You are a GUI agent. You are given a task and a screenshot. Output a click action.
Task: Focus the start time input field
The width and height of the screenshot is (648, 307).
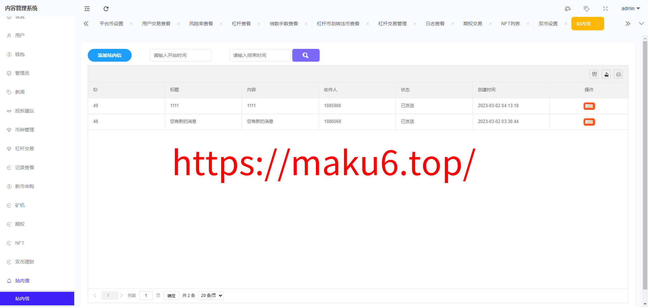pos(181,55)
